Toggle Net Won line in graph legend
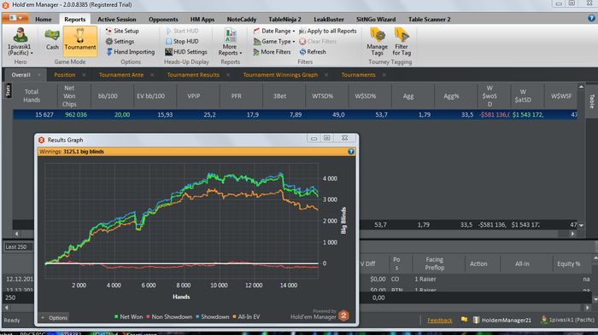 pos(128,317)
